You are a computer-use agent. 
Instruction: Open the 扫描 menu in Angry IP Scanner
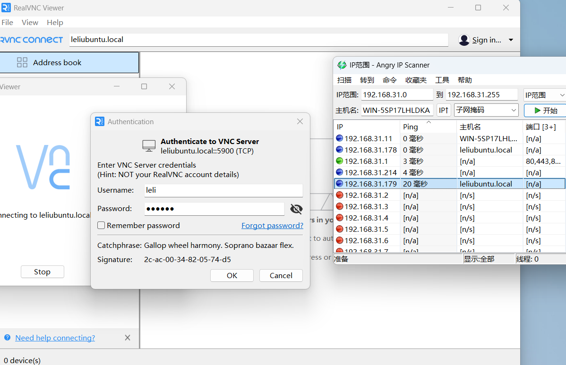[344, 80]
